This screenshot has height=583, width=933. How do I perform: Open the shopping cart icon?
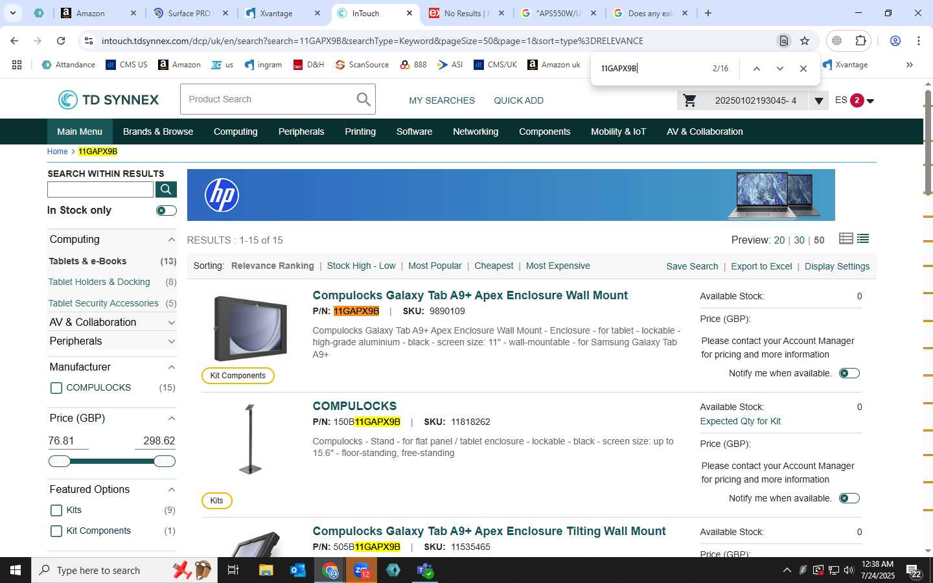(x=690, y=100)
